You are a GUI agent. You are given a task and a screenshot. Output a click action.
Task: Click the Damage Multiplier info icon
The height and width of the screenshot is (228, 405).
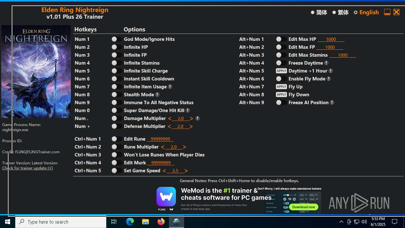[197, 118]
